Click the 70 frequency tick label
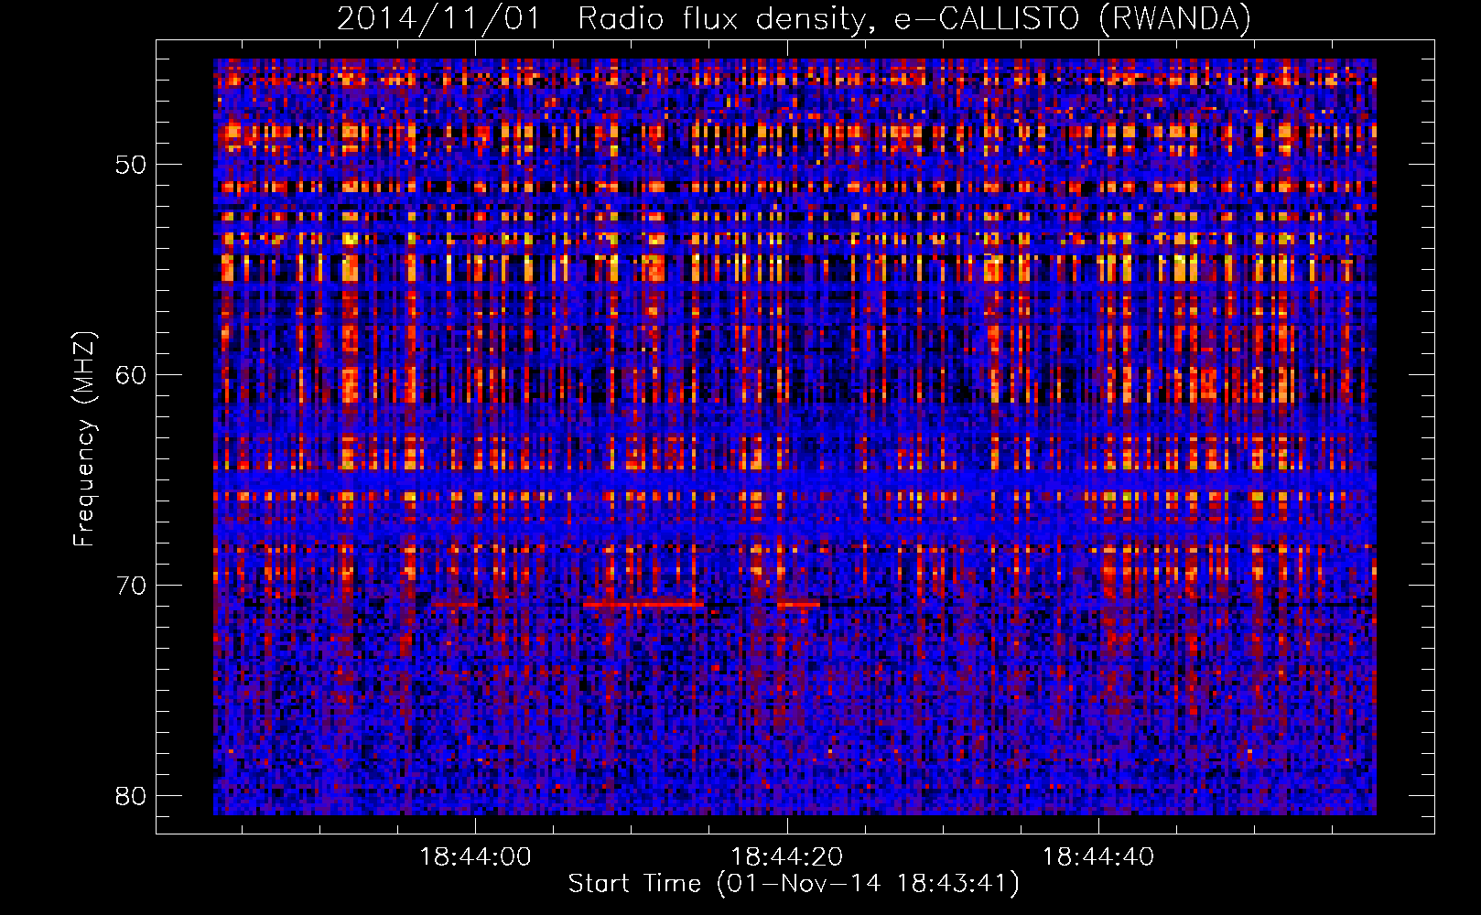Image resolution: width=1481 pixels, height=915 pixels. (x=130, y=586)
